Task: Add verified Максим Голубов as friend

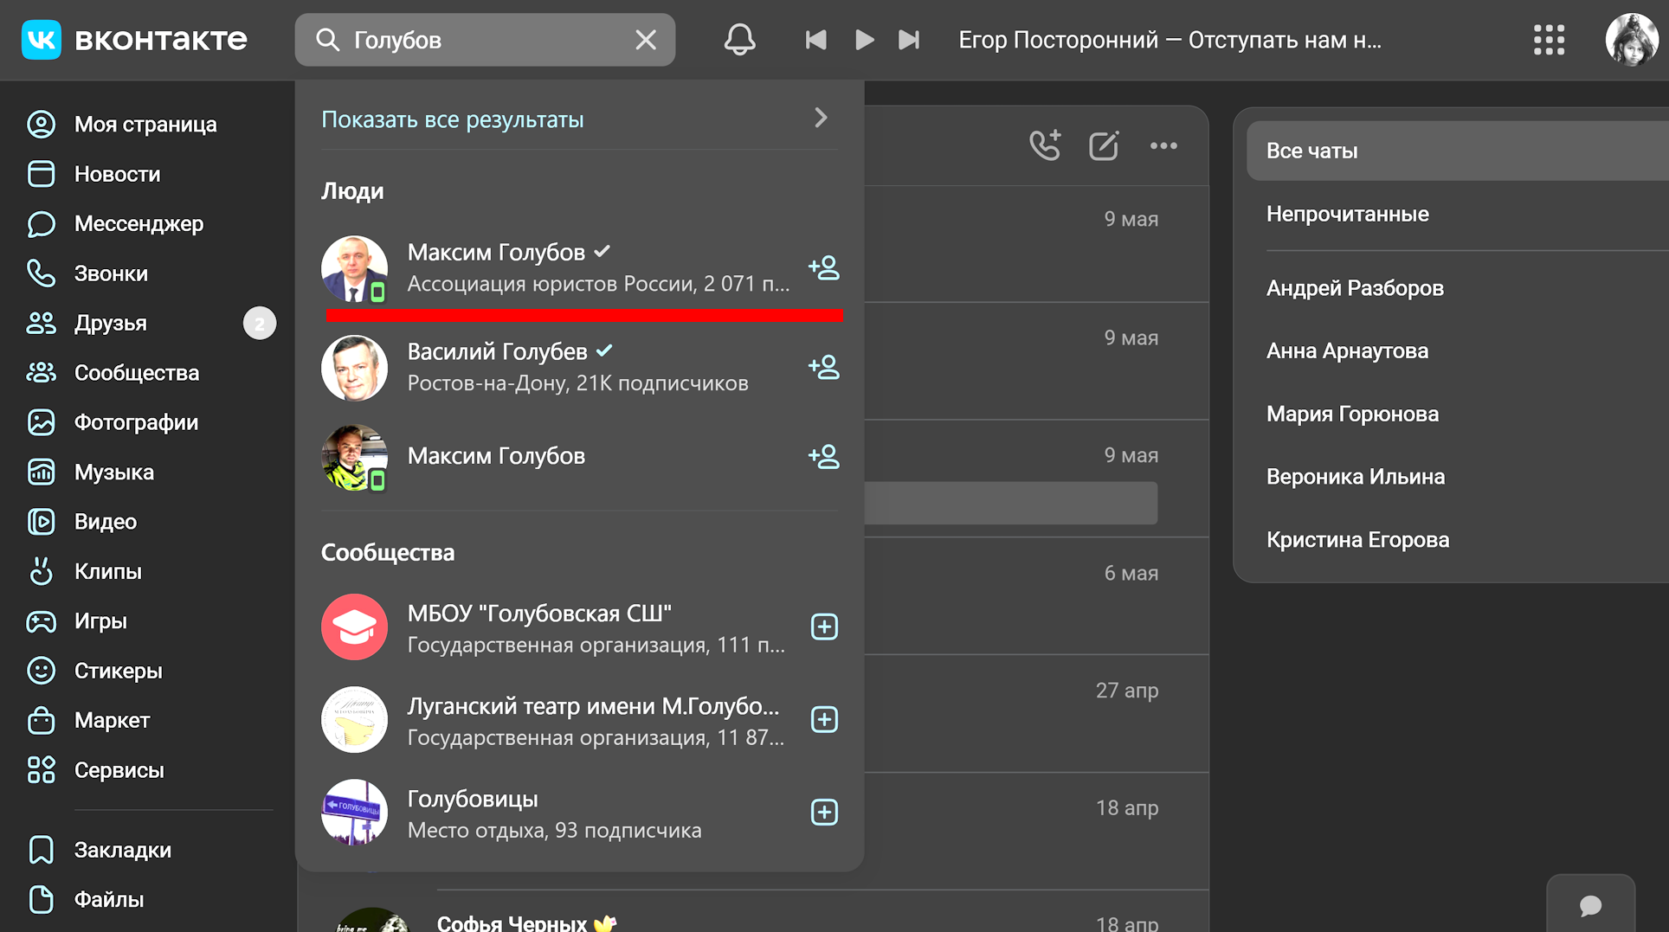Action: pos(823,268)
